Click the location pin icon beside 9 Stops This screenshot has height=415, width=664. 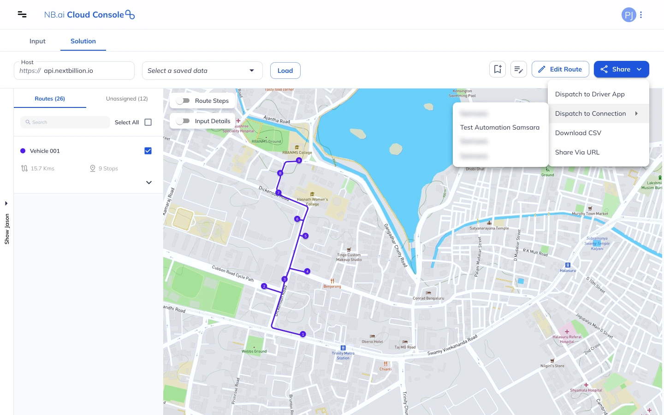[x=93, y=168]
